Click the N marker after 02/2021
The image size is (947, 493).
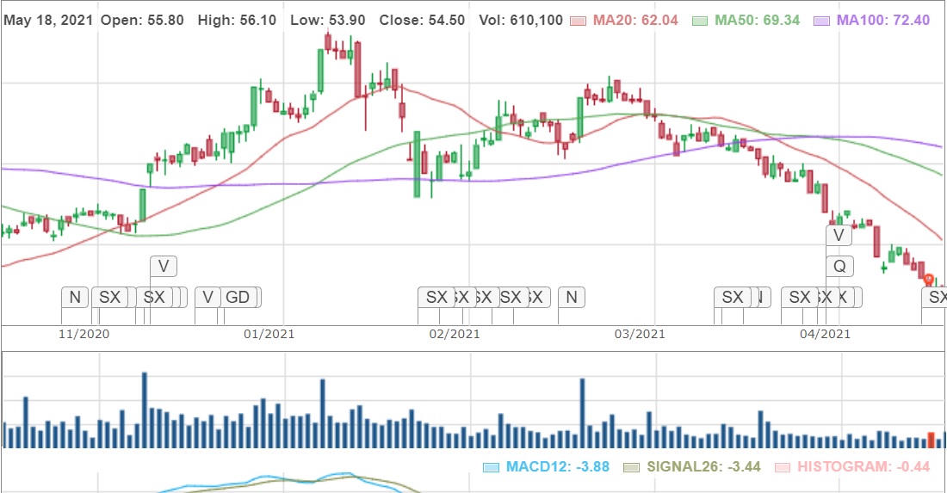[x=571, y=298]
